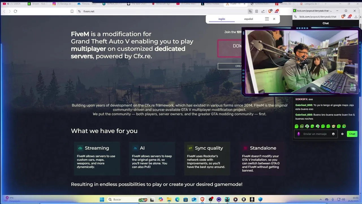362x204 pixels.
Task: Select español in translate popup
Action: tap(249, 19)
